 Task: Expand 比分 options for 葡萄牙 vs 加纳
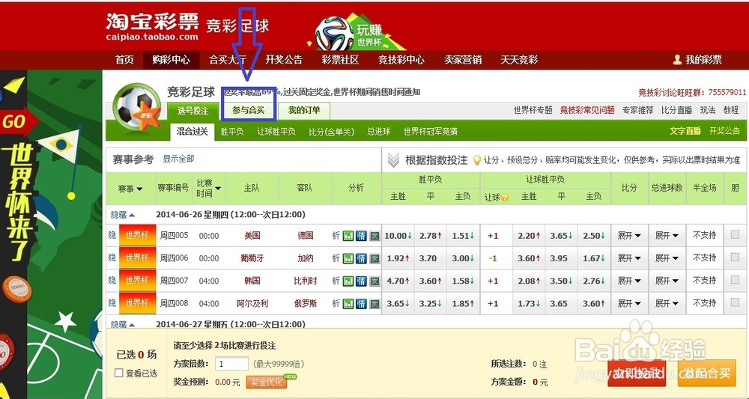point(629,258)
